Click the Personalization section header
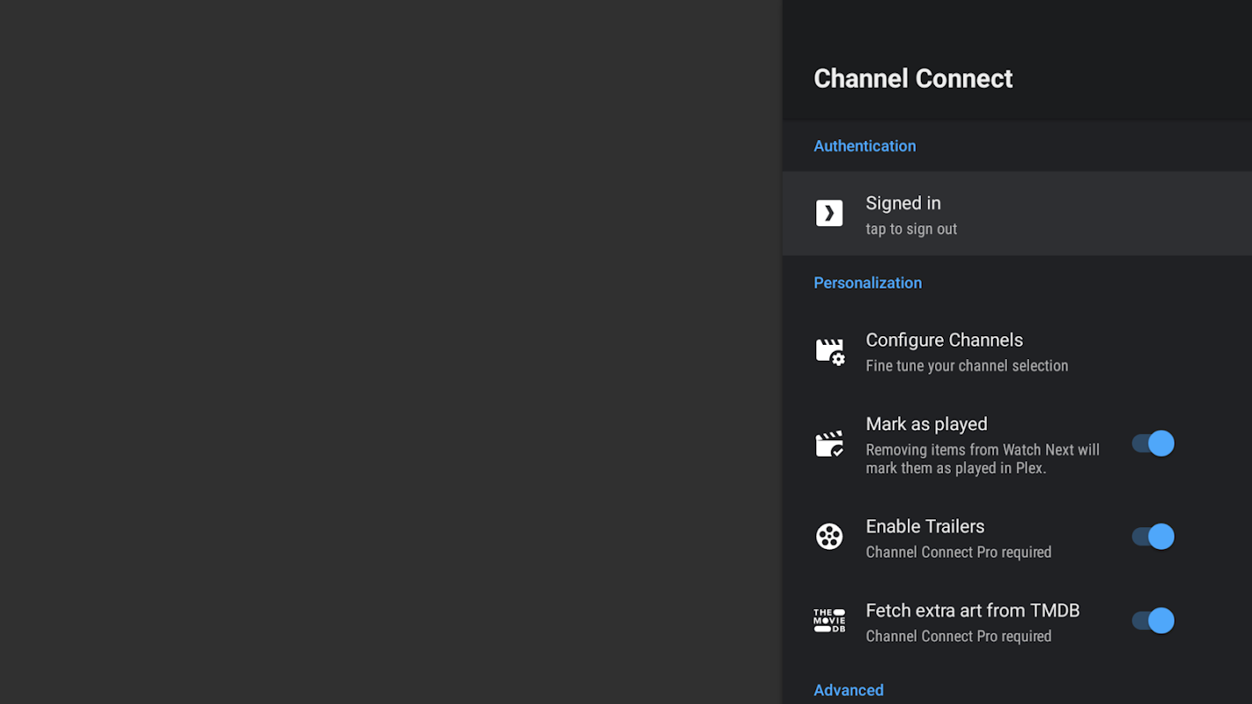1252x704 pixels. pyautogui.click(x=867, y=283)
